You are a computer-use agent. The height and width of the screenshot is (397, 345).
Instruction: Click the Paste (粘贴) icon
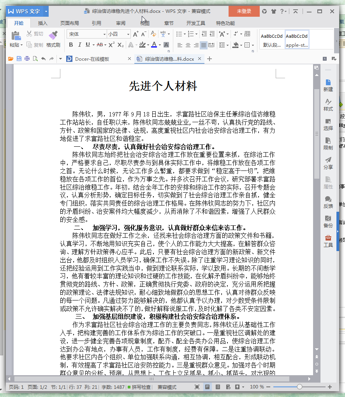tap(16, 36)
